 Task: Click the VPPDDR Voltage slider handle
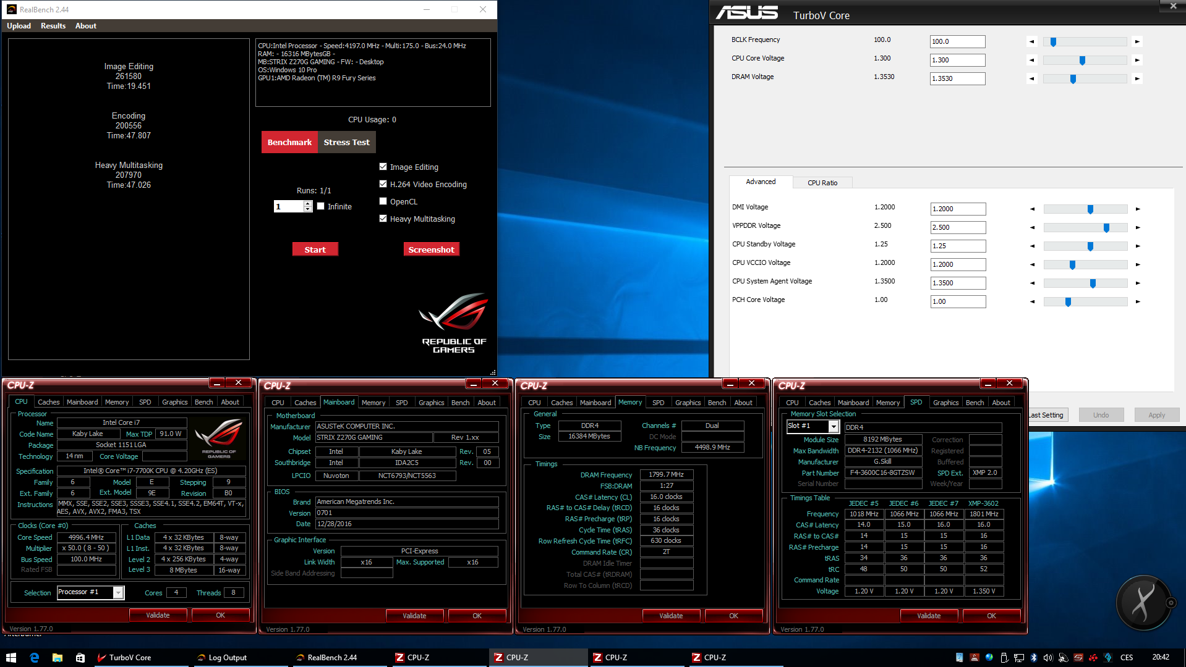coord(1106,228)
